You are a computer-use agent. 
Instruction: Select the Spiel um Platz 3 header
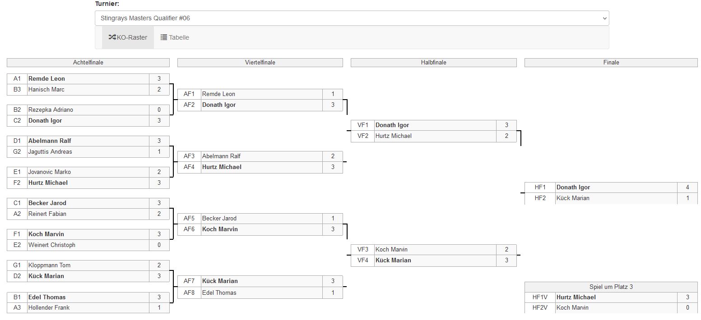611,287
